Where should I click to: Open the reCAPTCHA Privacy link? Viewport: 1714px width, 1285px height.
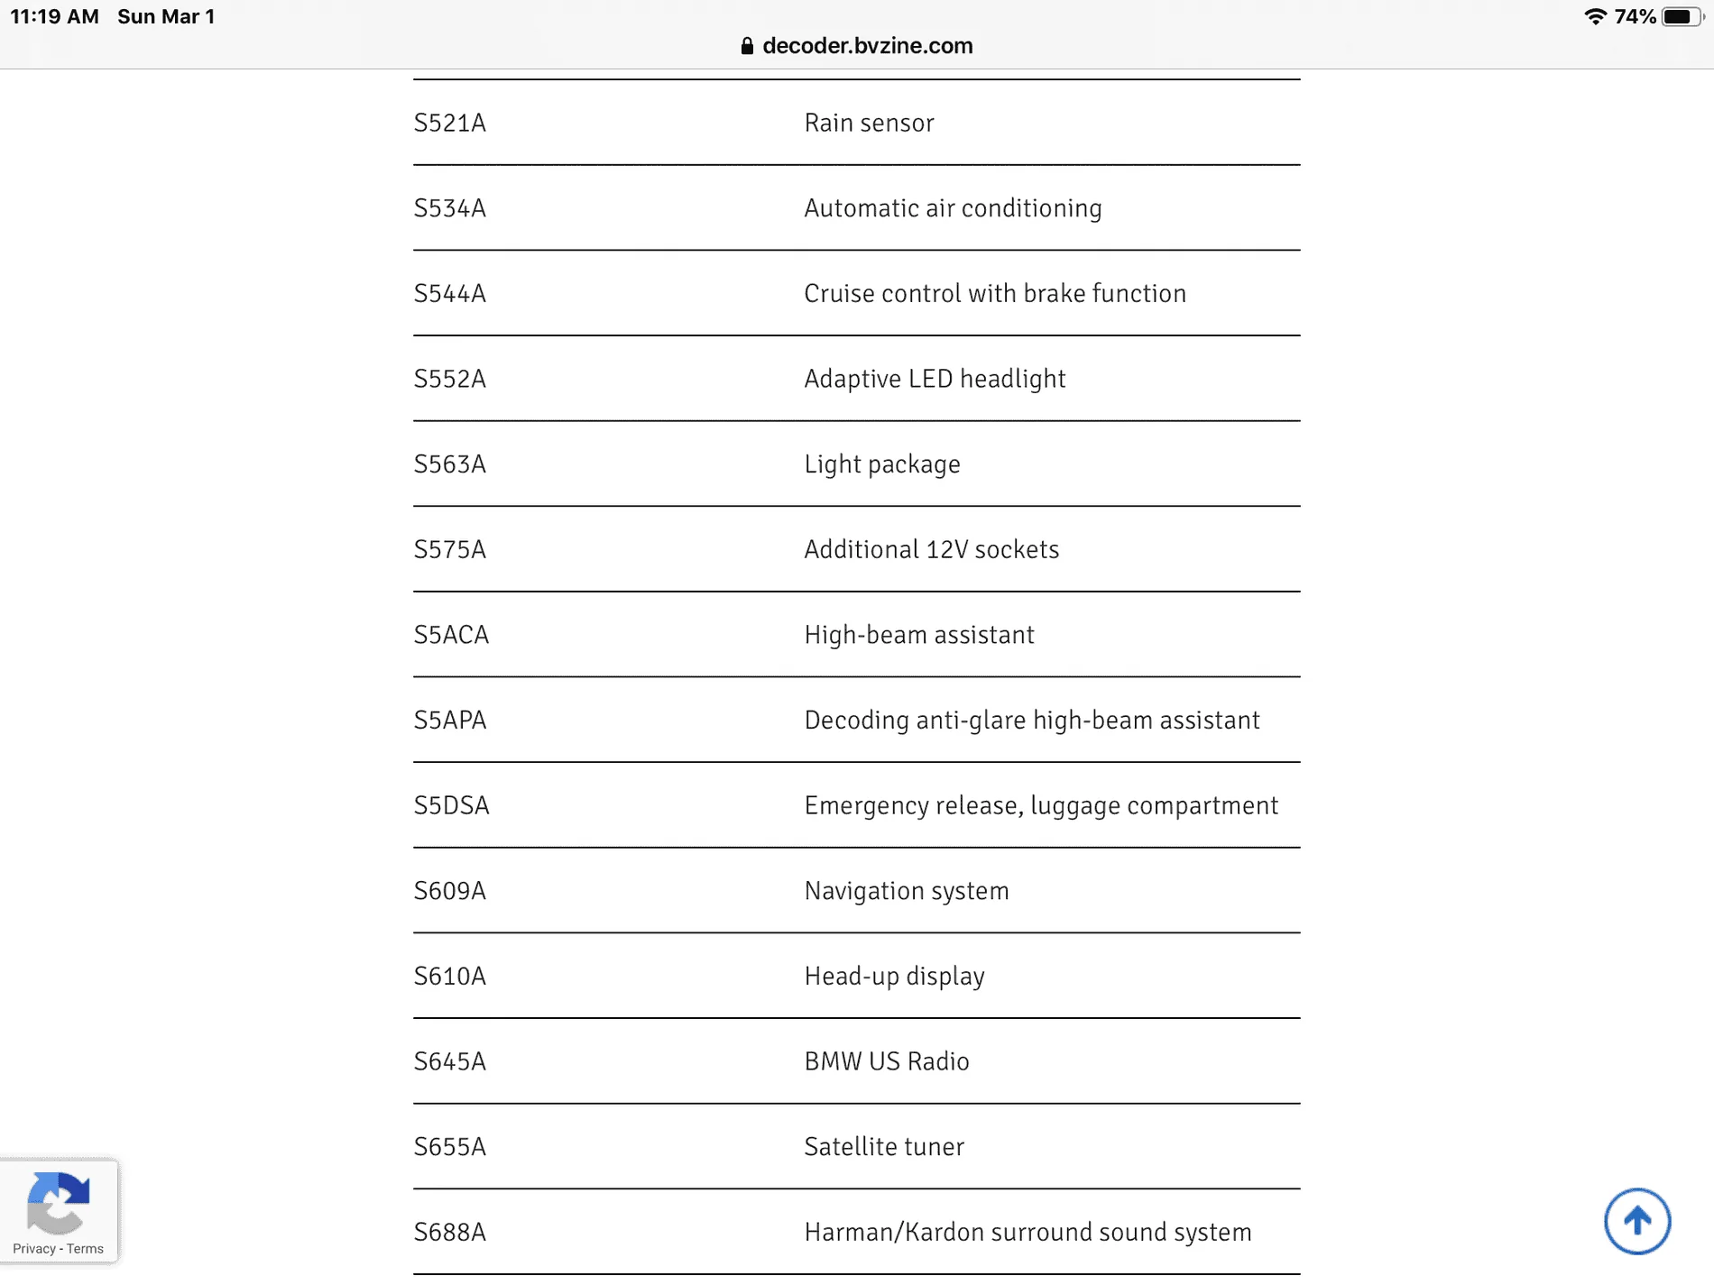click(x=33, y=1249)
